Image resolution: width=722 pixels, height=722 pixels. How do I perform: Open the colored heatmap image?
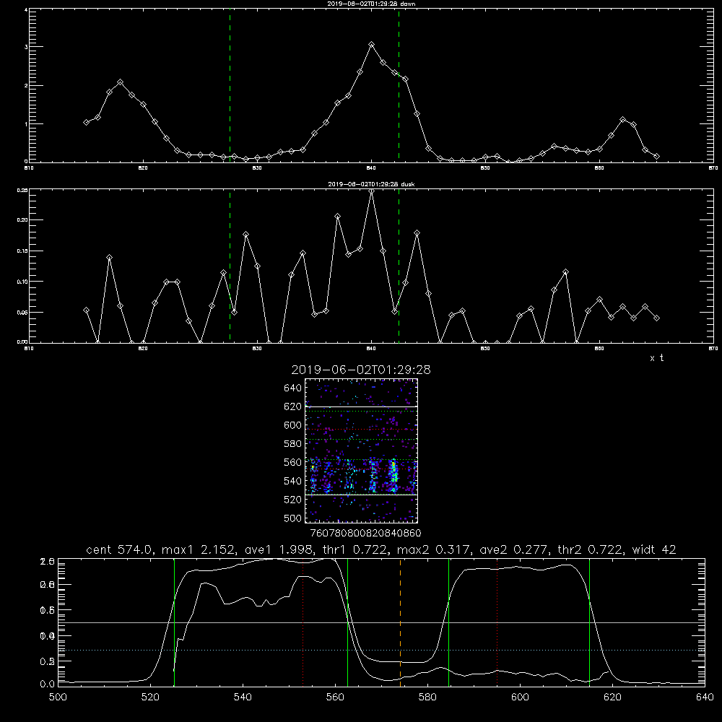pyautogui.click(x=361, y=451)
